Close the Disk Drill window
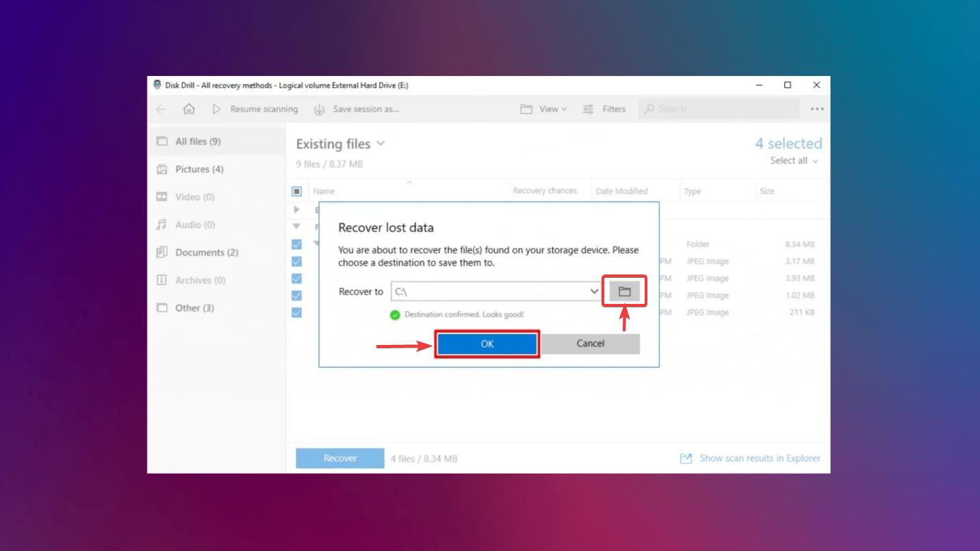Viewport: 980px width, 551px height. [x=816, y=85]
